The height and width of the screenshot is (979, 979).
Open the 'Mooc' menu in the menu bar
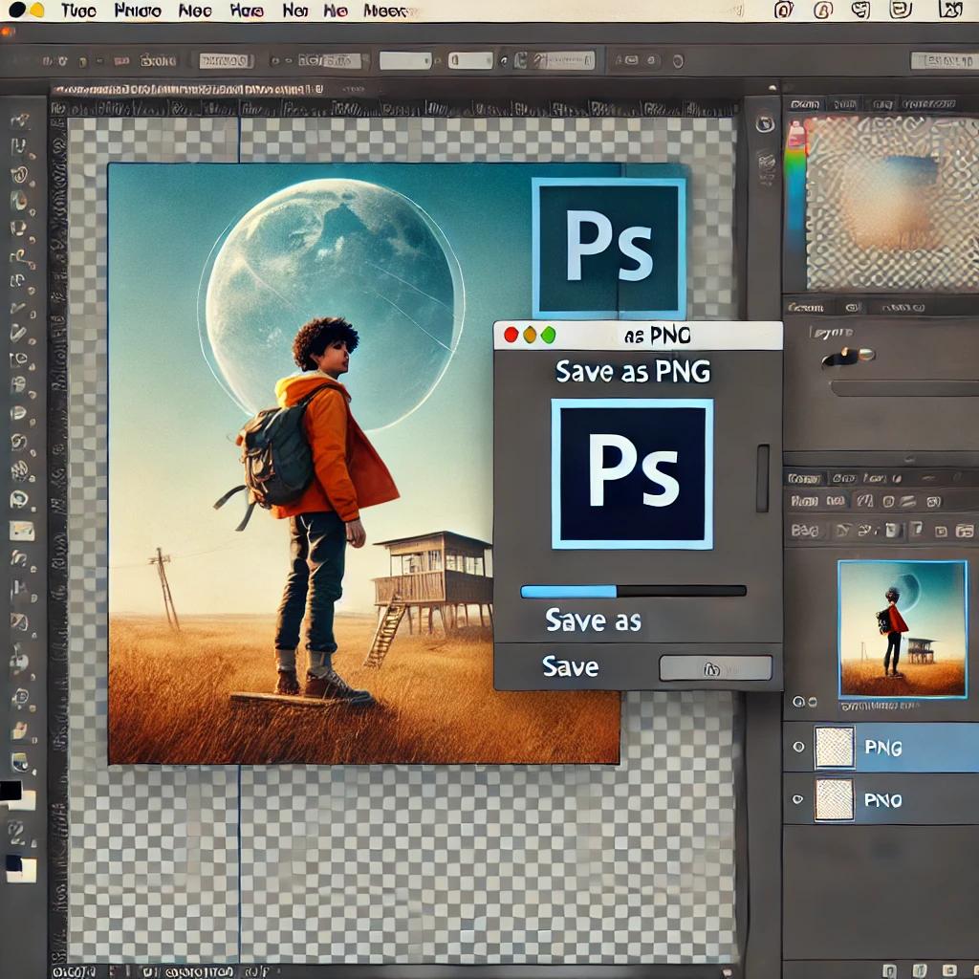[385, 11]
